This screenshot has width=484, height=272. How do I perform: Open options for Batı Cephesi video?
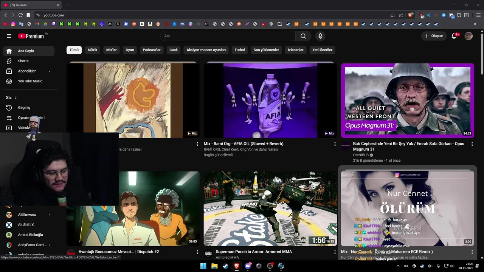pyautogui.click(x=472, y=144)
